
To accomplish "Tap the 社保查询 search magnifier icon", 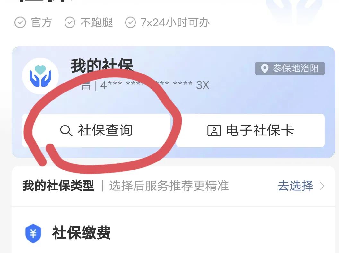I will 66,131.
